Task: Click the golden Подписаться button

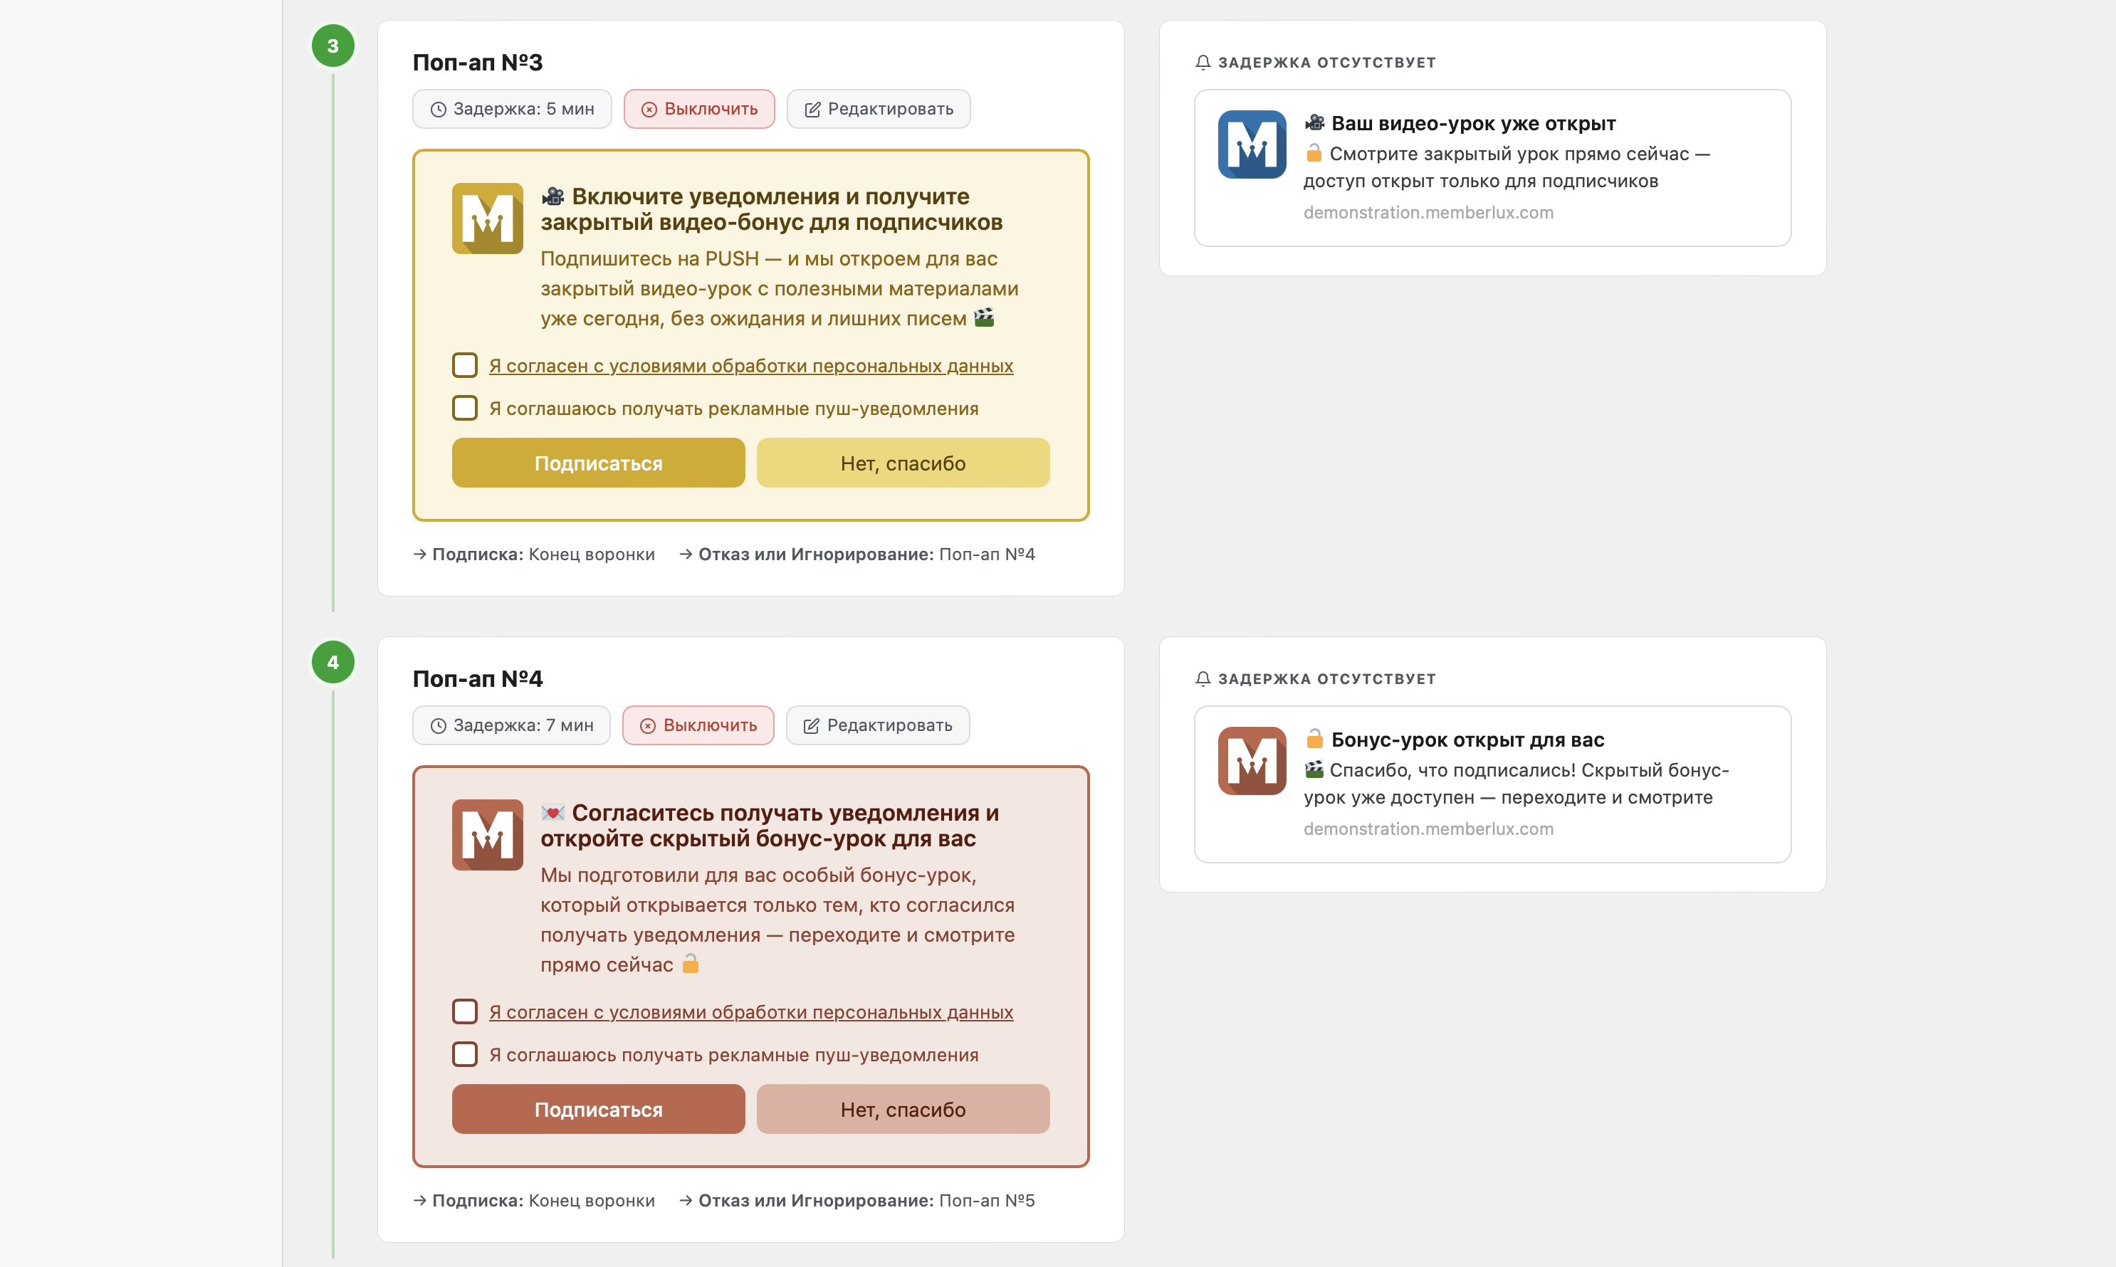Action: [x=599, y=463]
